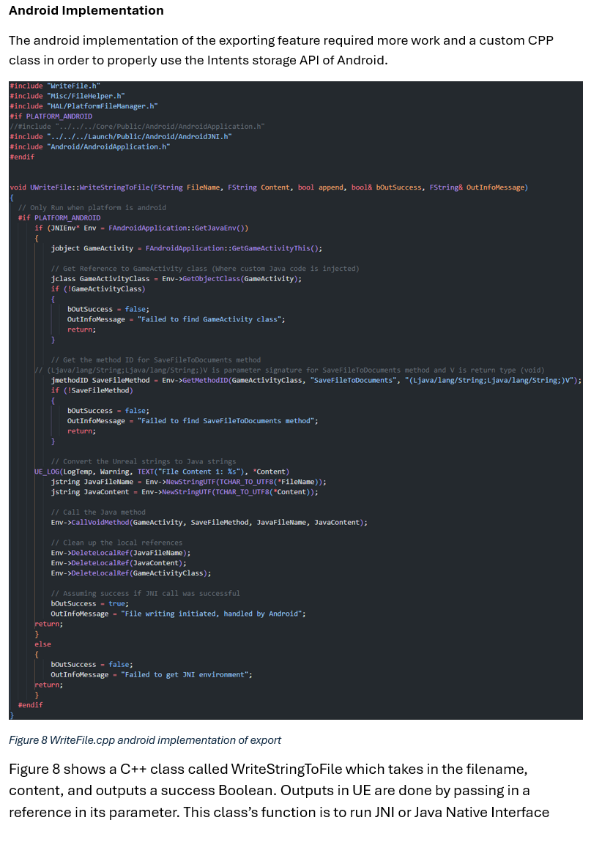Click the jobject GameActivity declaration line
The image size is (602, 842).
(x=186, y=248)
